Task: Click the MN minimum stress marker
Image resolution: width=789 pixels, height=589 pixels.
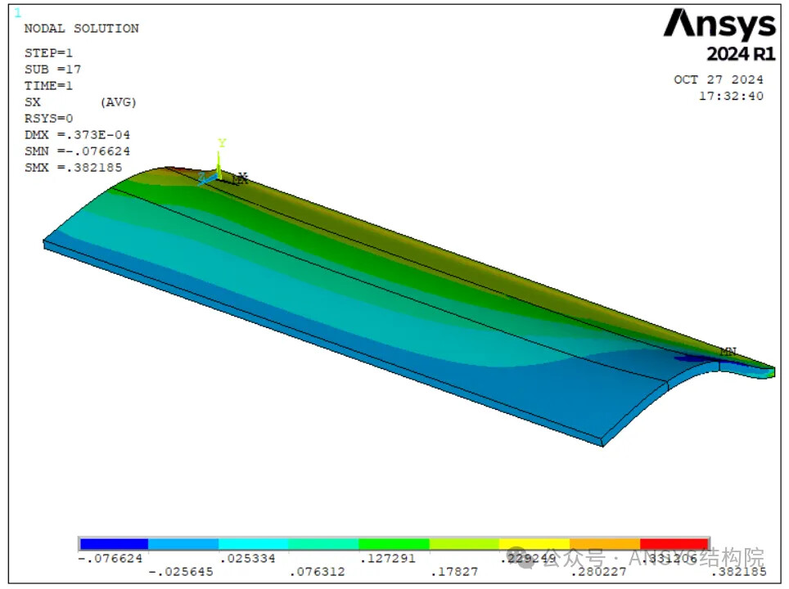Action: (728, 352)
